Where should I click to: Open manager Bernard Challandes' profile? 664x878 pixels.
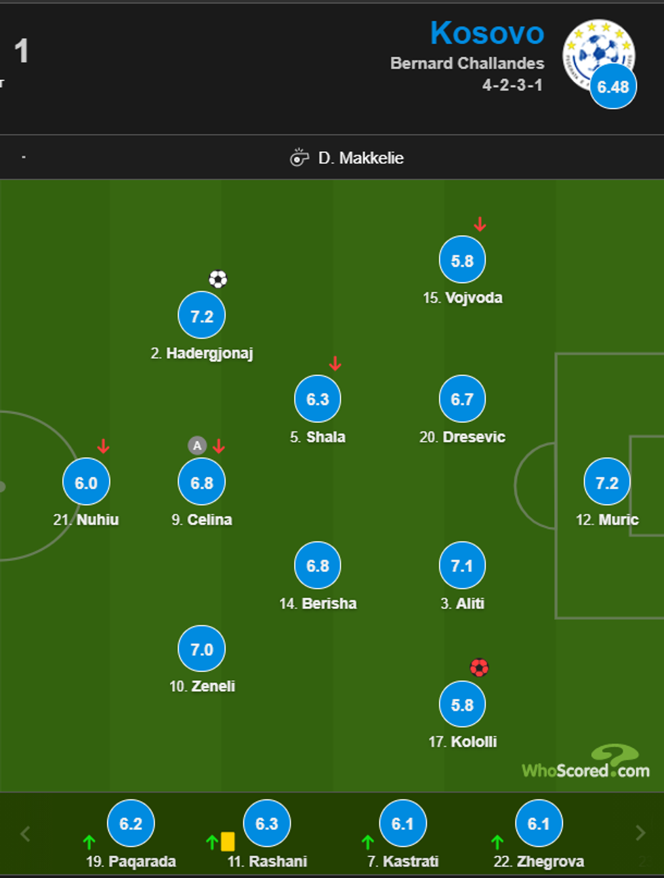pyautogui.click(x=467, y=63)
